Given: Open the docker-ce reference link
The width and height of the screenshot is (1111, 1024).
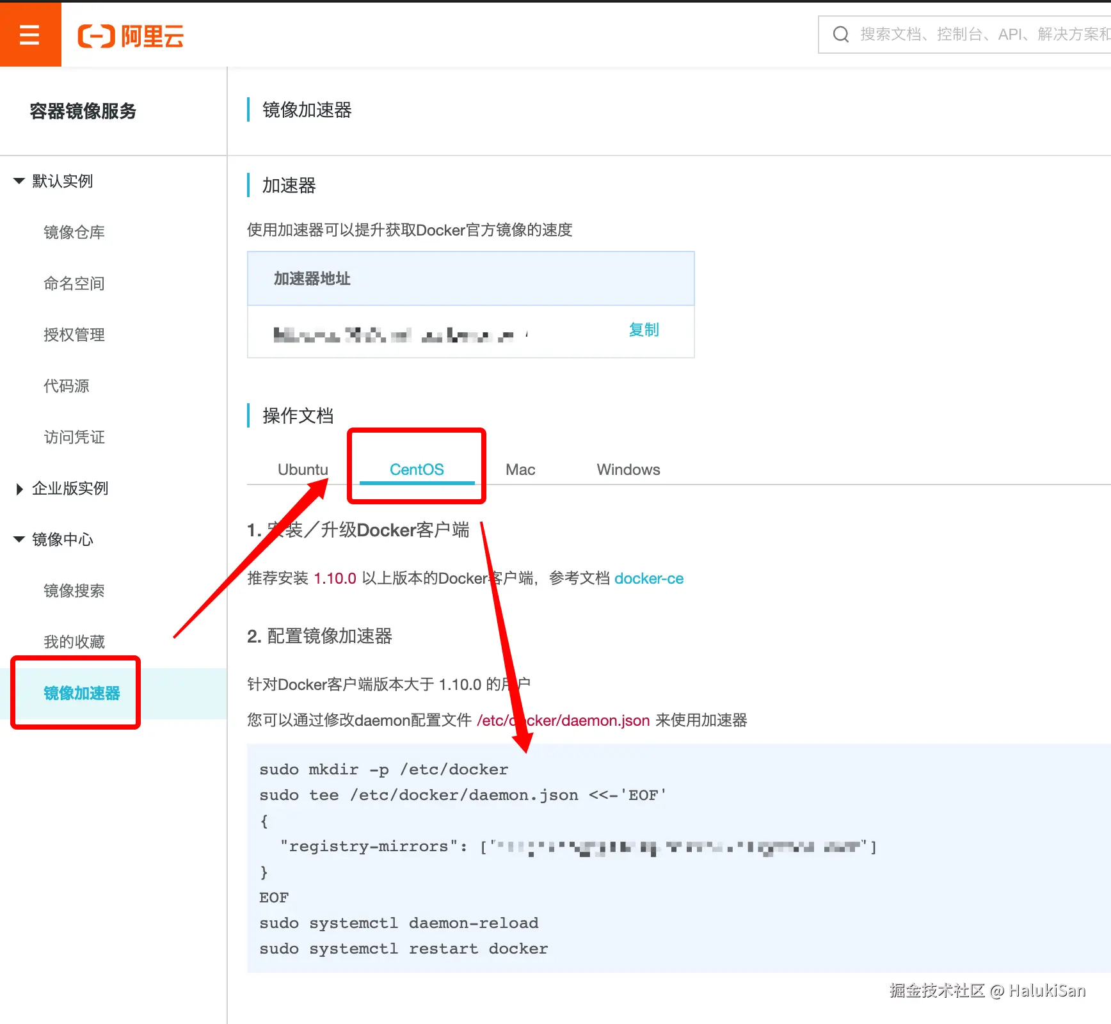Looking at the screenshot, I should (649, 579).
